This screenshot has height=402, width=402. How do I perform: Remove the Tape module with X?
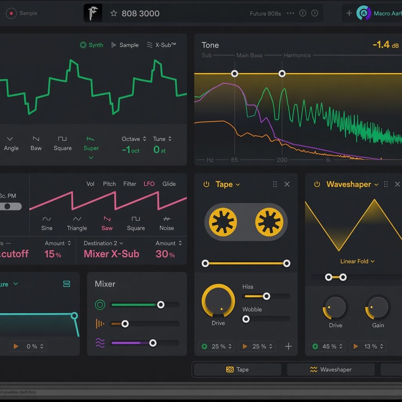(287, 184)
